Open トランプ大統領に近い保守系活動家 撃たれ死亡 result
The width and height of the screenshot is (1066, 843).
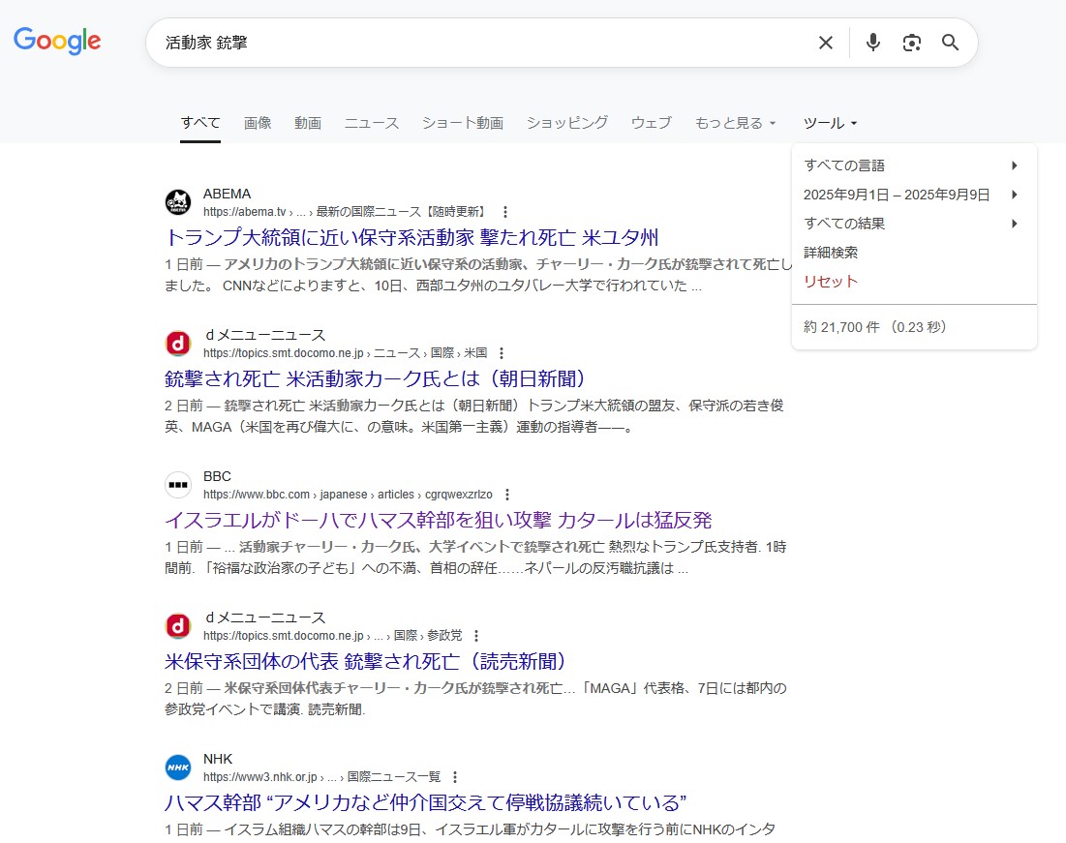[x=411, y=237]
